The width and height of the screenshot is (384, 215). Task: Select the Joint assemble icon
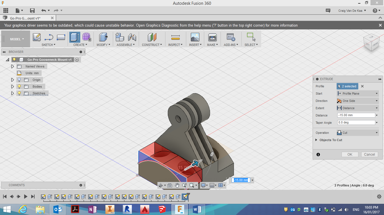132,37
